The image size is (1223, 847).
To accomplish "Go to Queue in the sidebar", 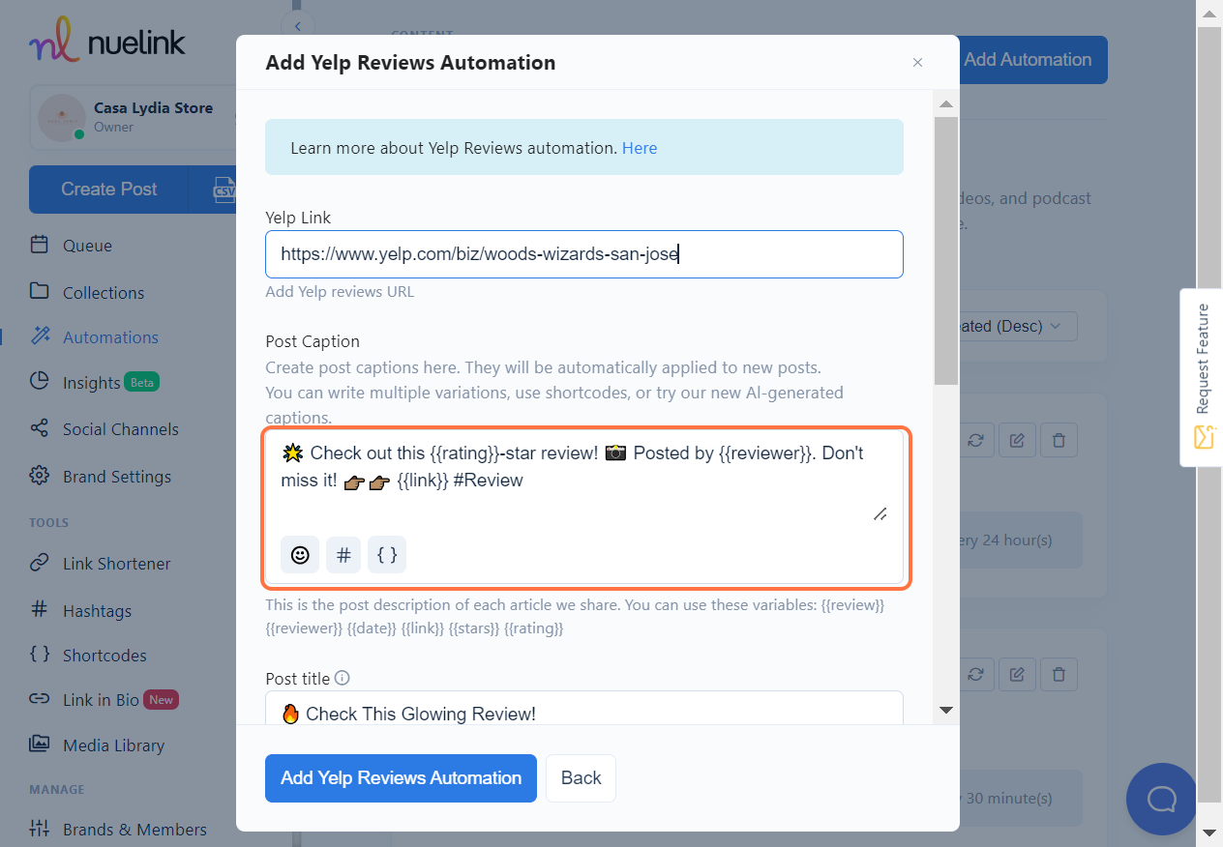I will coord(87,246).
